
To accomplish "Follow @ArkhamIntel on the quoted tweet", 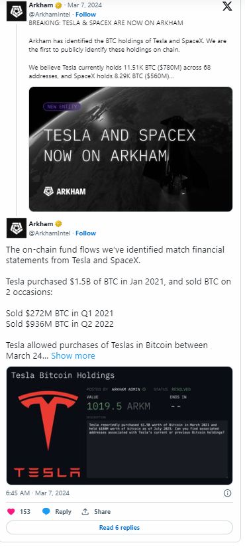I will 85,15.
